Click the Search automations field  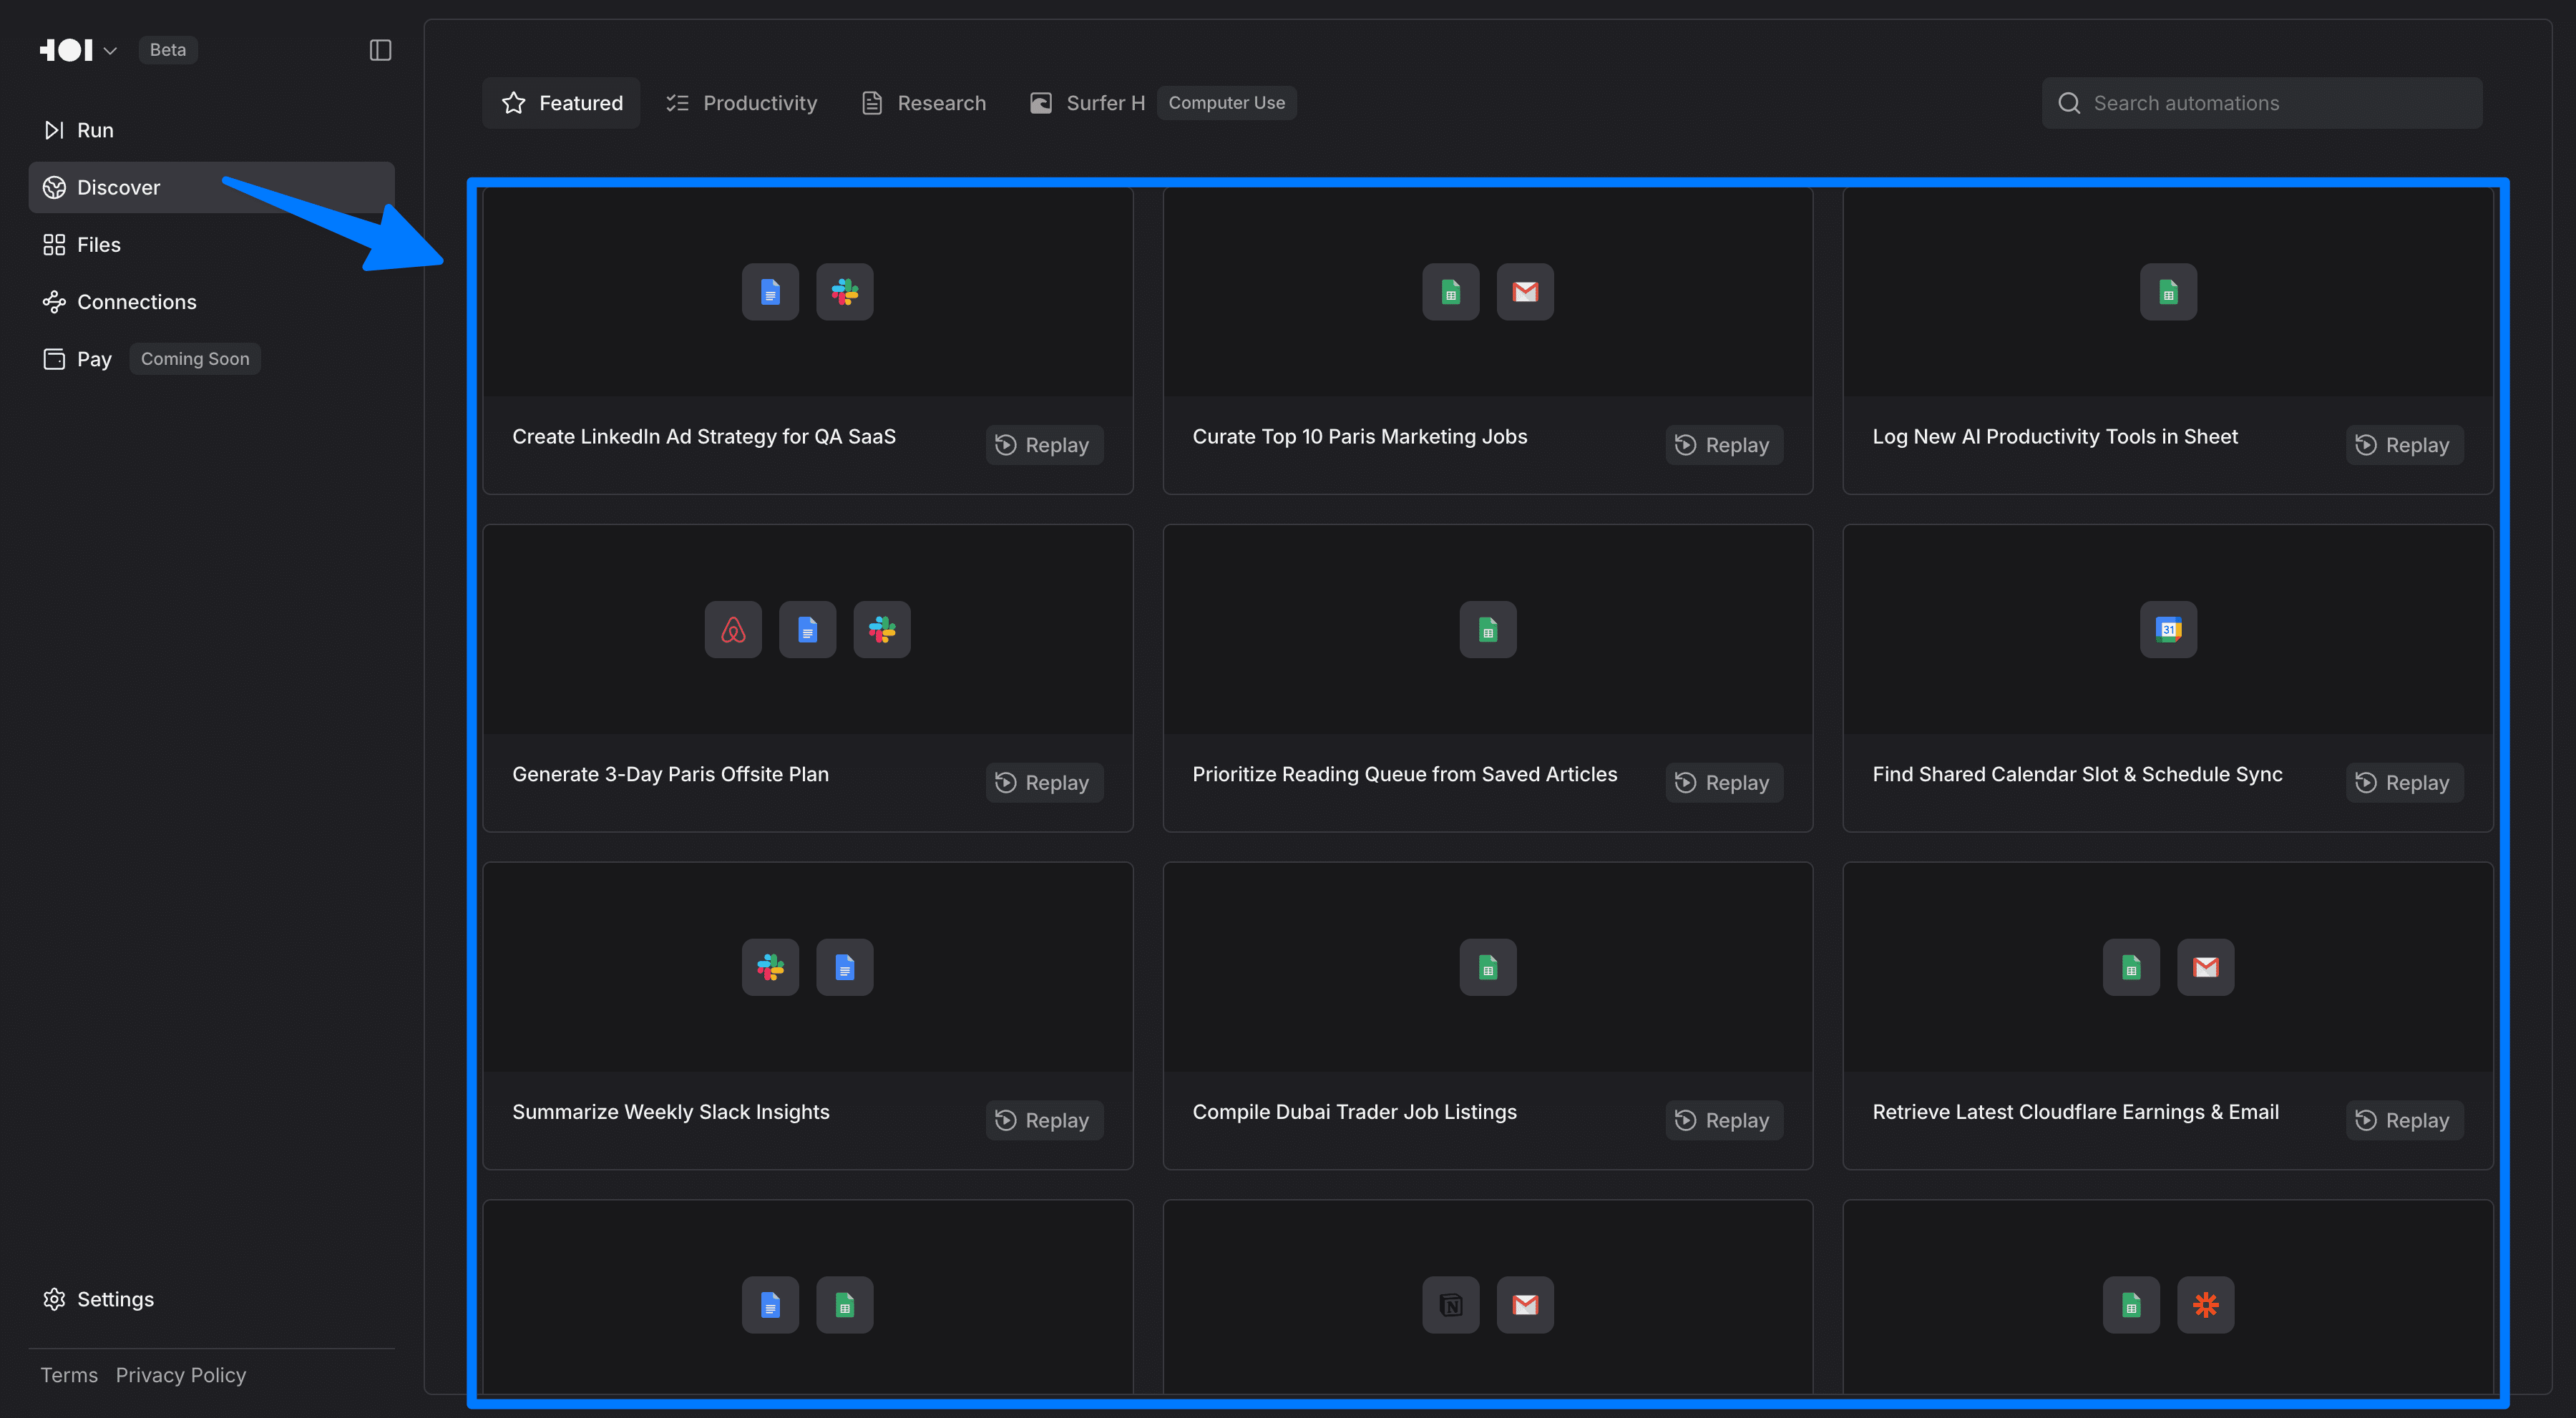tap(2262, 103)
